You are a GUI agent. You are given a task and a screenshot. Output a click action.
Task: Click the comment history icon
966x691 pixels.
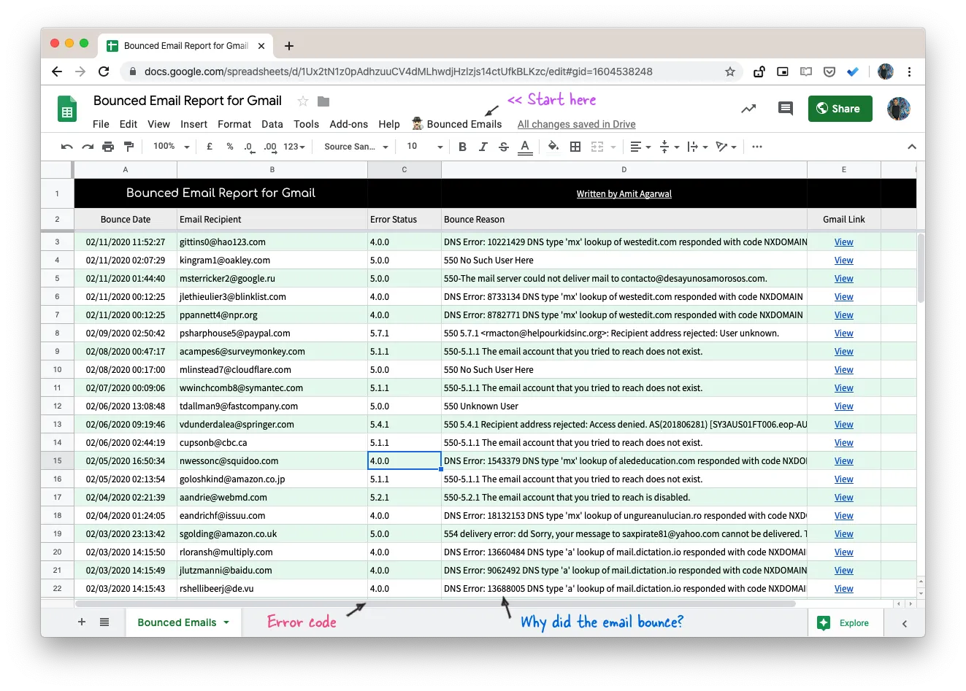[x=785, y=108]
